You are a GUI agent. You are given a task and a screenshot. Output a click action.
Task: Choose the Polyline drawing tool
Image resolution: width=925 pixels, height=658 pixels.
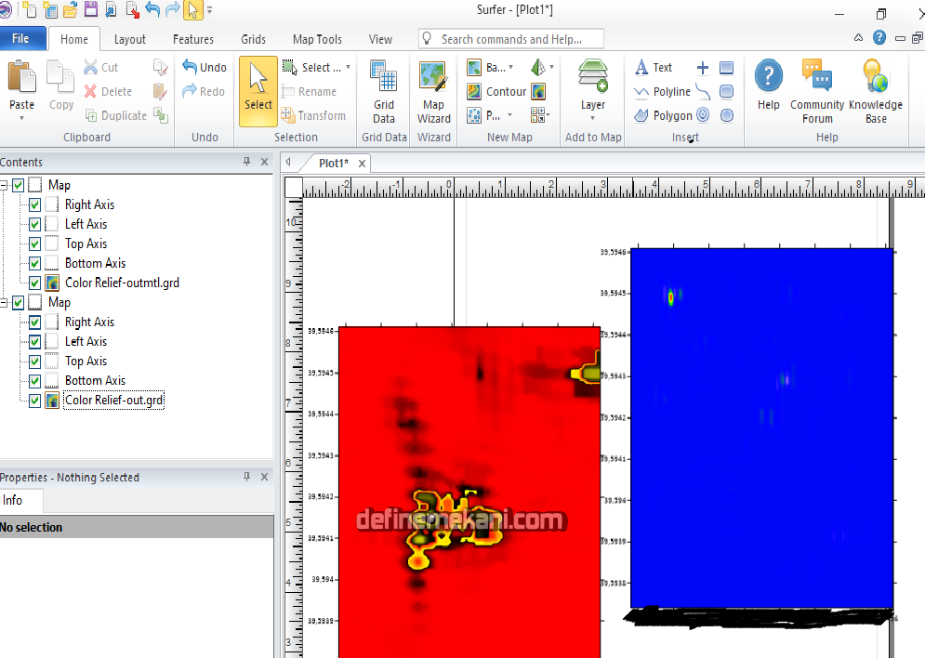(x=662, y=92)
